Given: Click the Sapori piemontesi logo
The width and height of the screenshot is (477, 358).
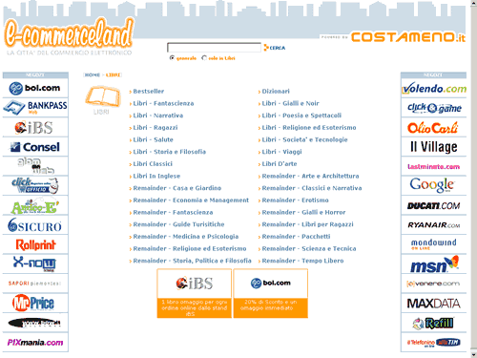Looking at the screenshot, I should pos(34,284).
